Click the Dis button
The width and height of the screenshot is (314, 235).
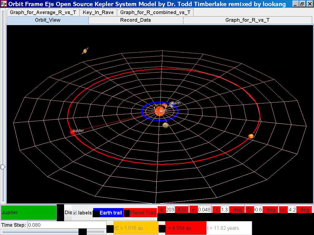[68, 213]
